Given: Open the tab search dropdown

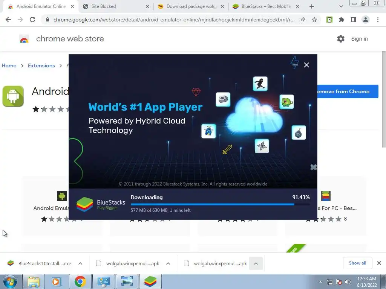Looking at the screenshot, I should point(341,6).
